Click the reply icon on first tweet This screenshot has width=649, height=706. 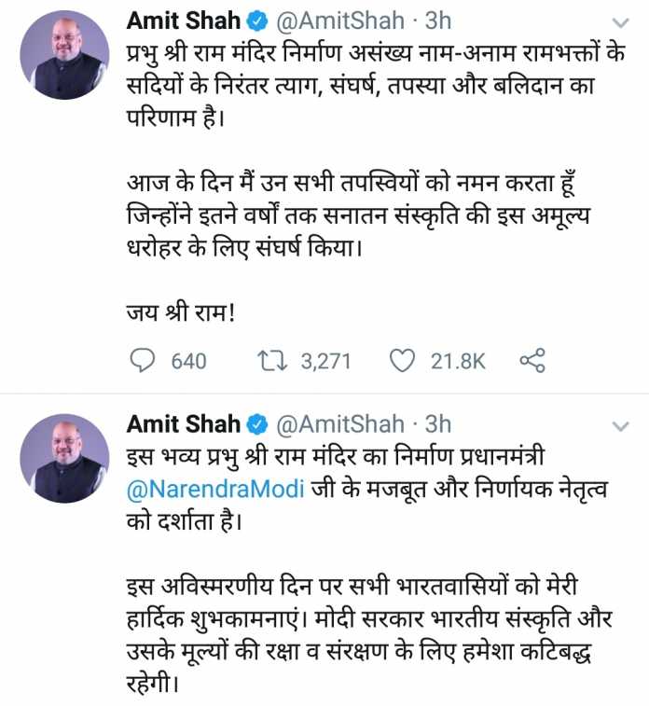[143, 361]
